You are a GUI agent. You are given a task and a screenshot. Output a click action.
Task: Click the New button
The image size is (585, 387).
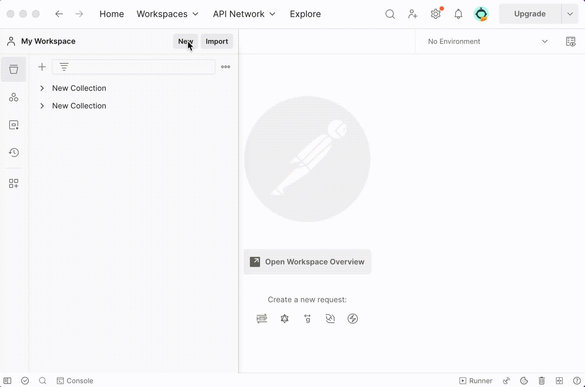tap(185, 41)
